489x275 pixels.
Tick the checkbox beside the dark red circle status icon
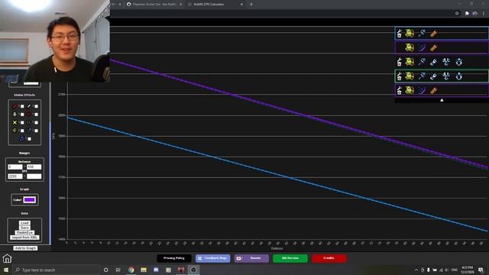(36, 115)
